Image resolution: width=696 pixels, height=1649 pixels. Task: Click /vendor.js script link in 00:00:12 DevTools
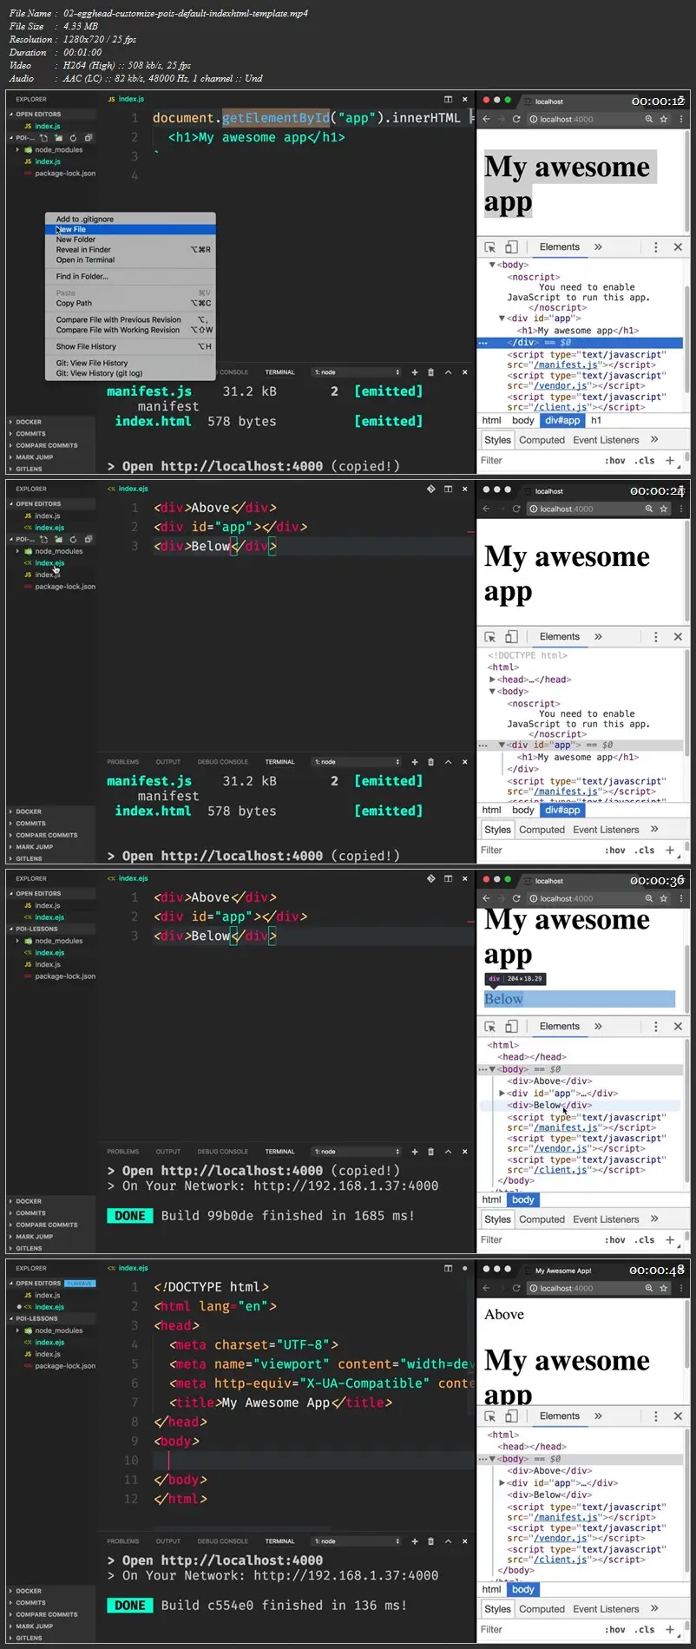pyautogui.click(x=559, y=386)
